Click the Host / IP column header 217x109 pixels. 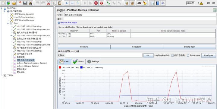pyautogui.click(x=74, y=31)
